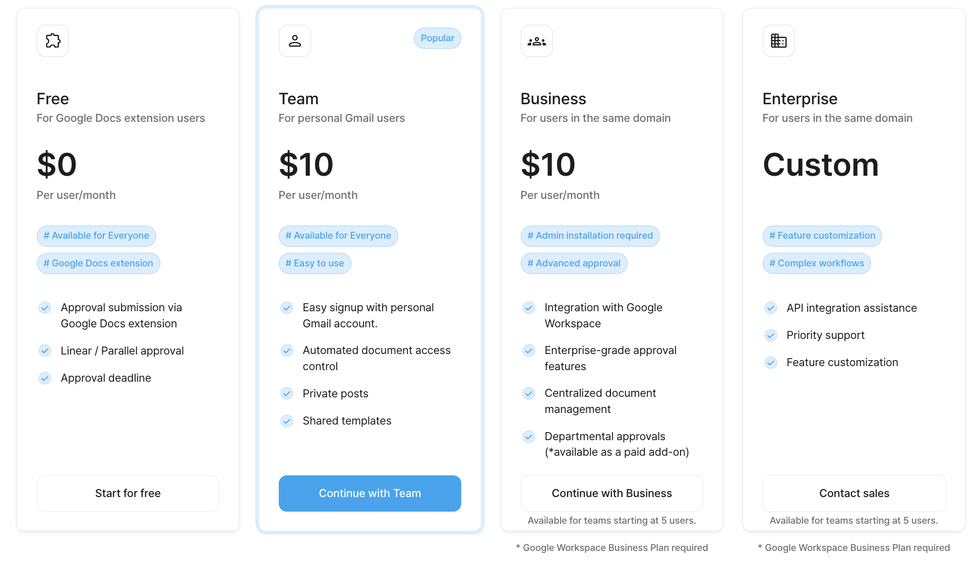The height and width of the screenshot is (561, 980).
Task: Click the group of people icon on Business plan
Action: coord(537,41)
